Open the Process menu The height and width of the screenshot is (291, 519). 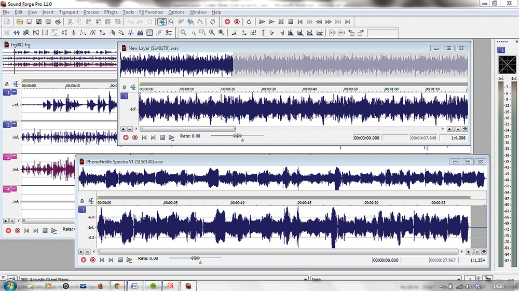tap(91, 12)
